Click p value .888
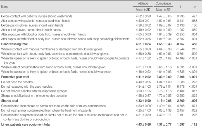Image resolution: width=202 pixels, height=127 pixels. tap(194, 21)
